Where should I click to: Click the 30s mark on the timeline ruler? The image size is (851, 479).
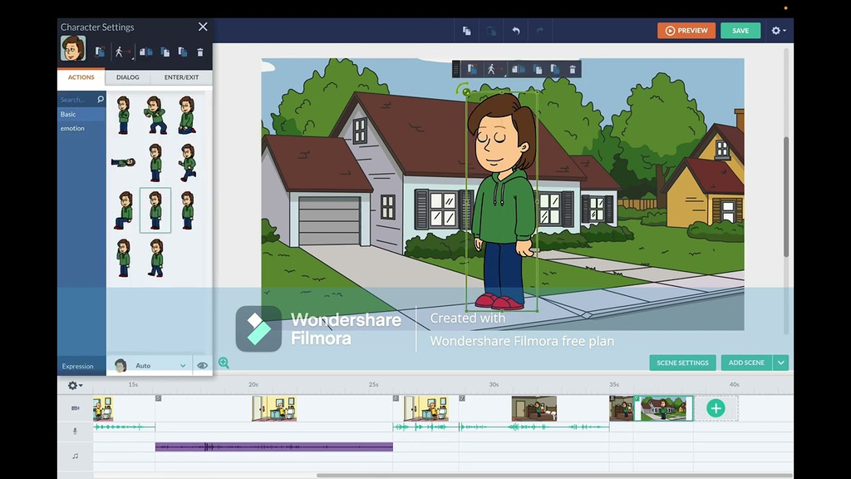[x=494, y=384]
